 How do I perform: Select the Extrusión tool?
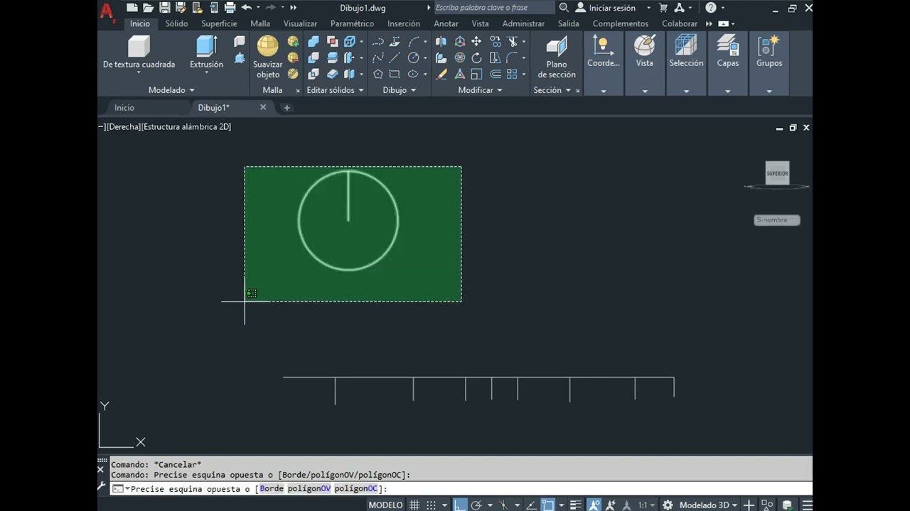(206, 53)
